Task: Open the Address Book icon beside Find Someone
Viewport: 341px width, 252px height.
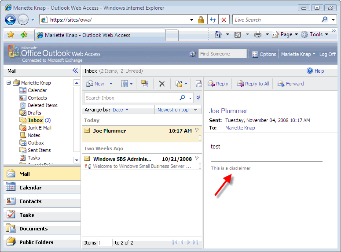Action: pos(192,54)
